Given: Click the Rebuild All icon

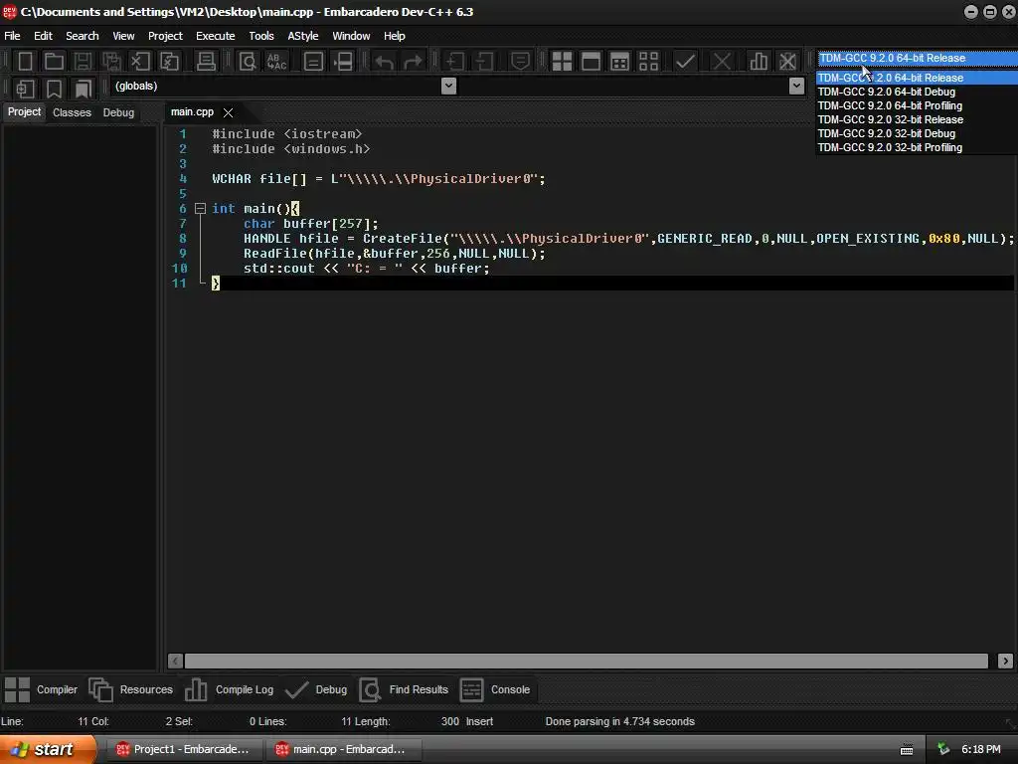Looking at the screenshot, I should coord(648,62).
